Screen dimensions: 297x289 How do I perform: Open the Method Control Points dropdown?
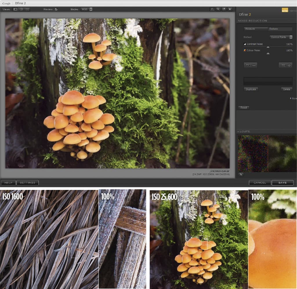pyautogui.click(x=281, y=37)
